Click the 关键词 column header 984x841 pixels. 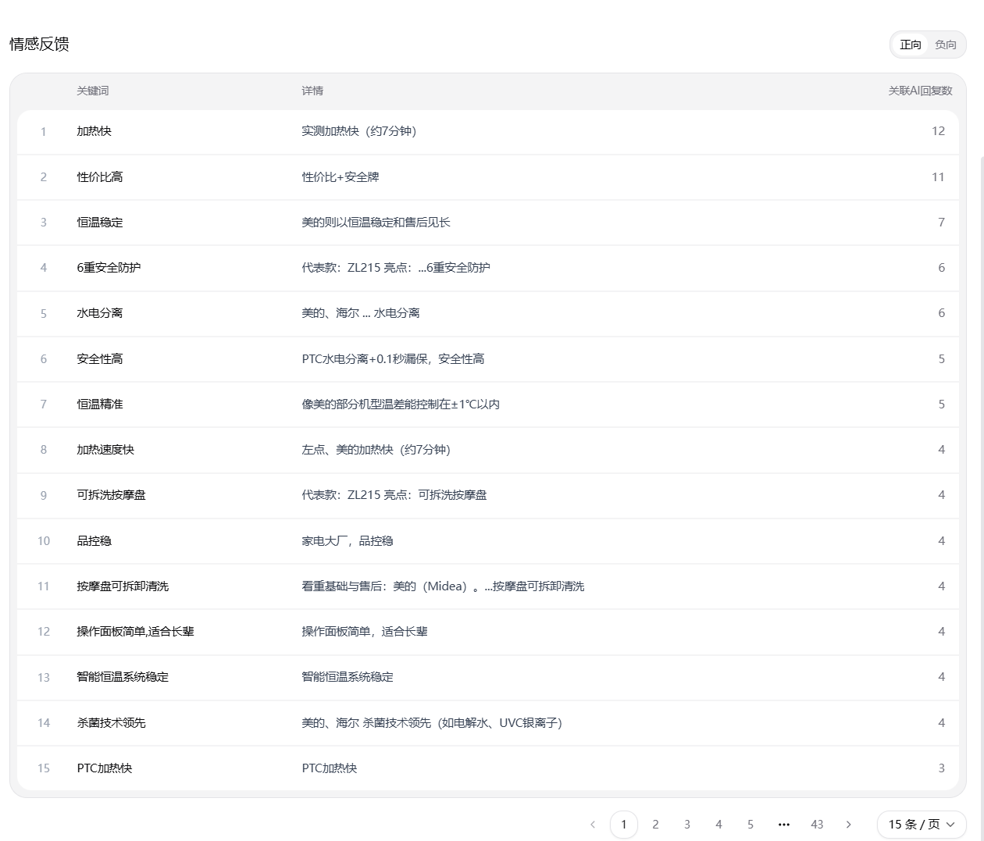(x=93, y=91)
